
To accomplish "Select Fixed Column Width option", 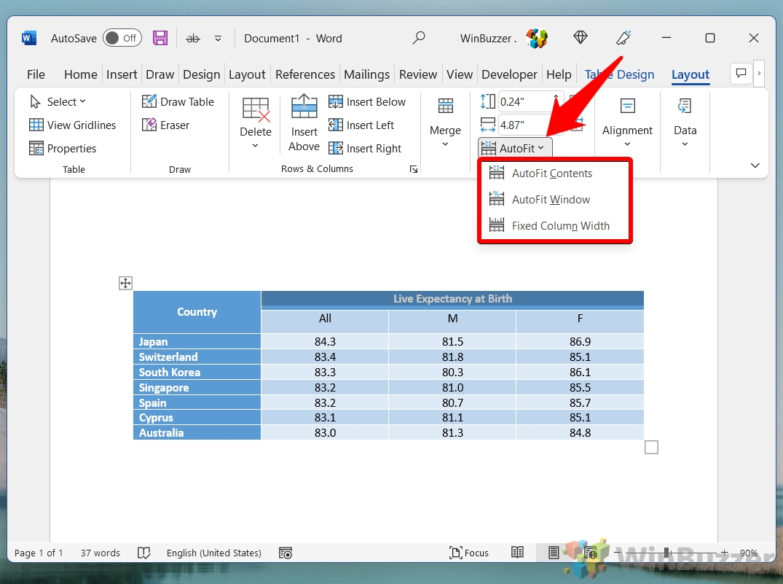I will 560,226.
